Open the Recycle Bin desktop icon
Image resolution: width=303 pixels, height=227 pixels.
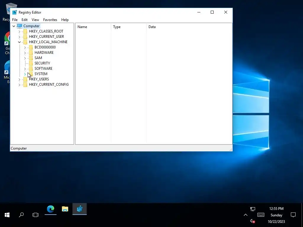tap(8, 12)
